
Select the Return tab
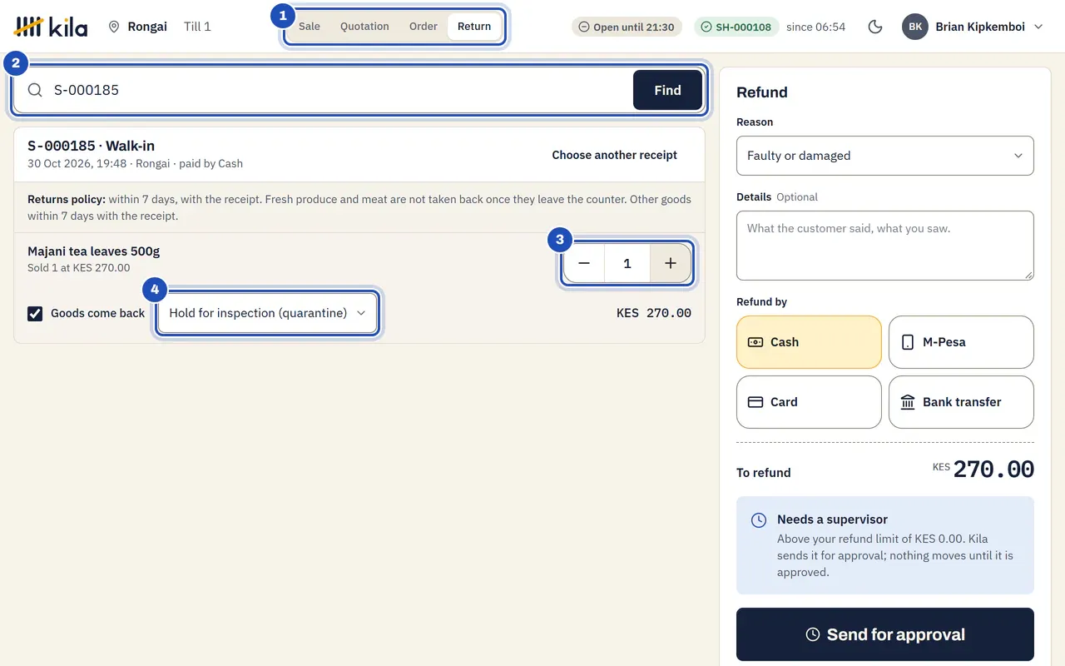474,27
